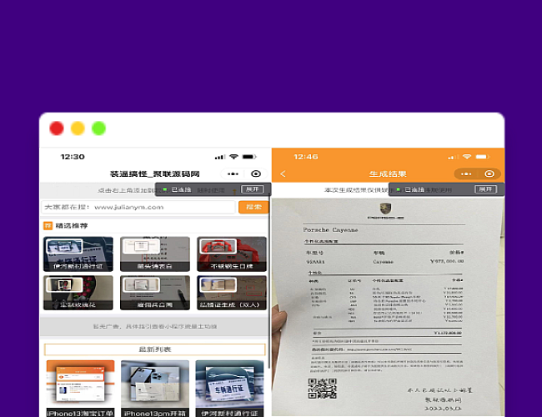The height and width of the screenshot is (417, 542).
Task: Go back with the arrow beside 生成结果
Action: pyautogui.click(x=284, y=174)
